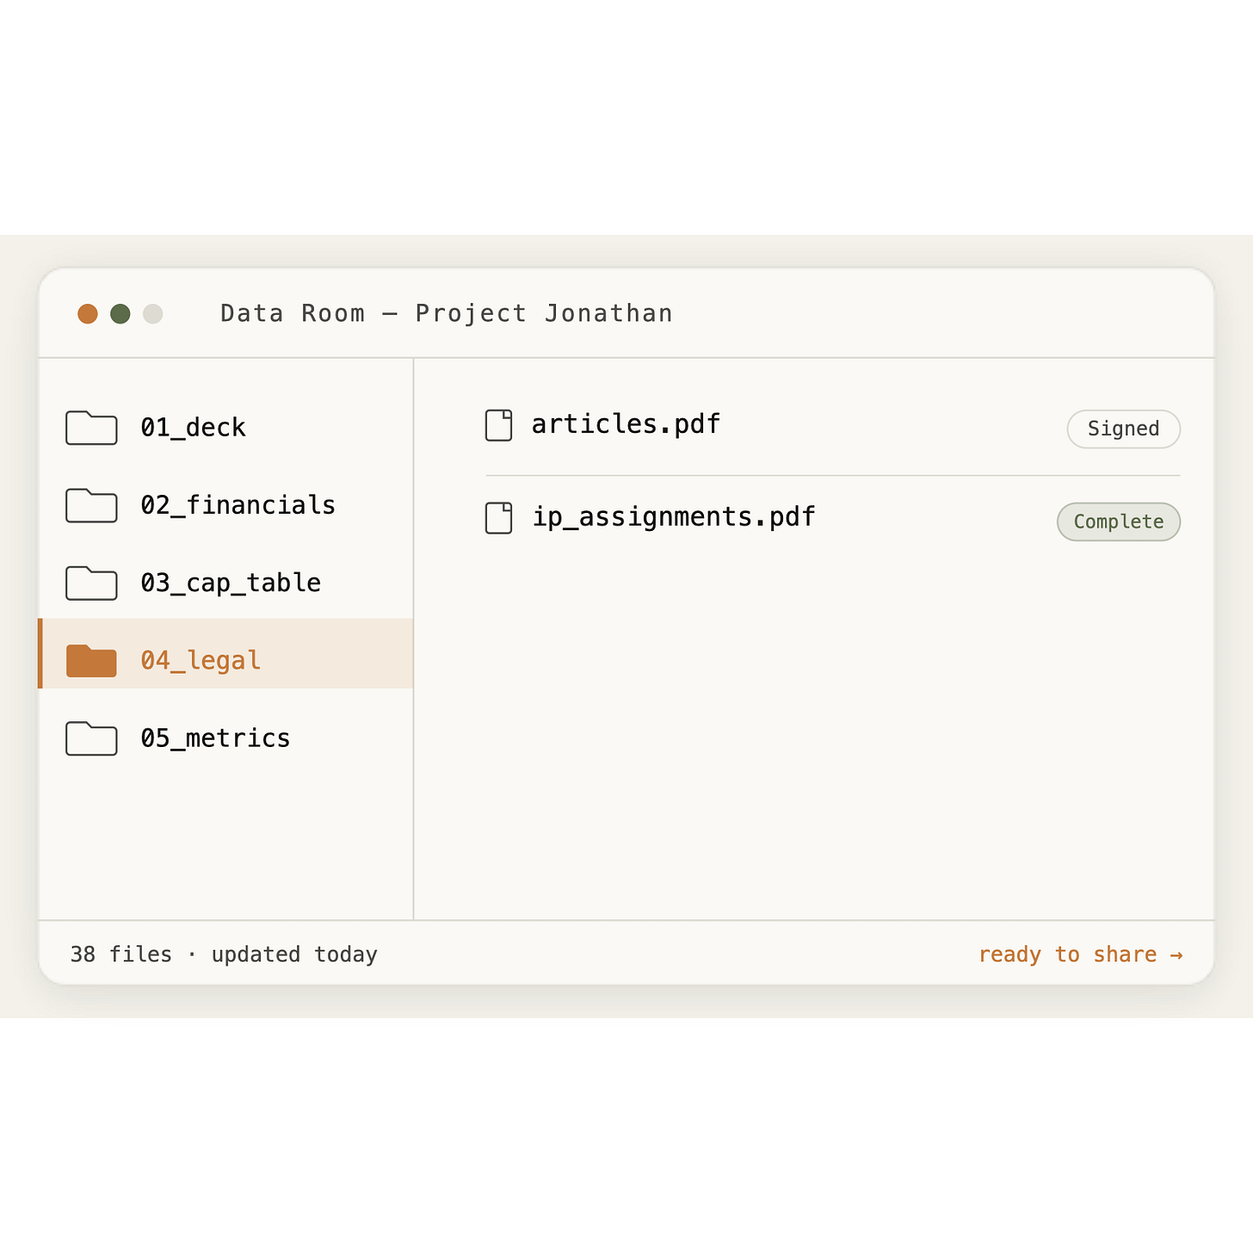Click the articles.pdf document icon
This screenshot has width=1253, height=1253.
pos(499,425)
